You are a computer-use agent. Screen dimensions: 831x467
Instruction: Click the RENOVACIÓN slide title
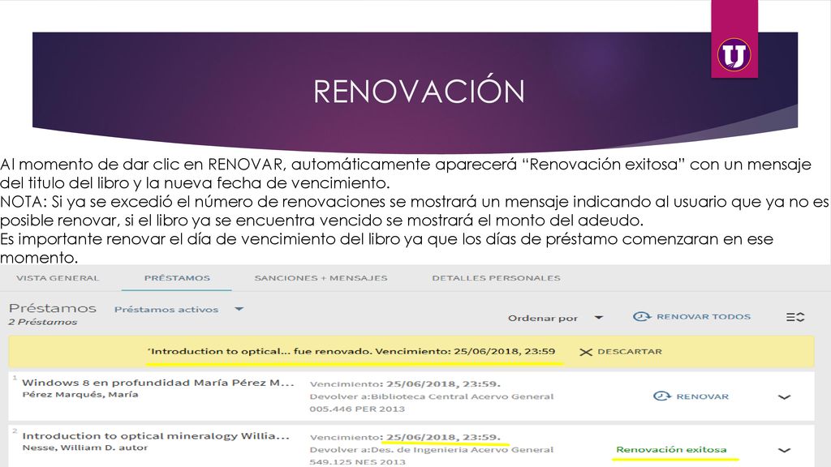[x=419, y=91]
